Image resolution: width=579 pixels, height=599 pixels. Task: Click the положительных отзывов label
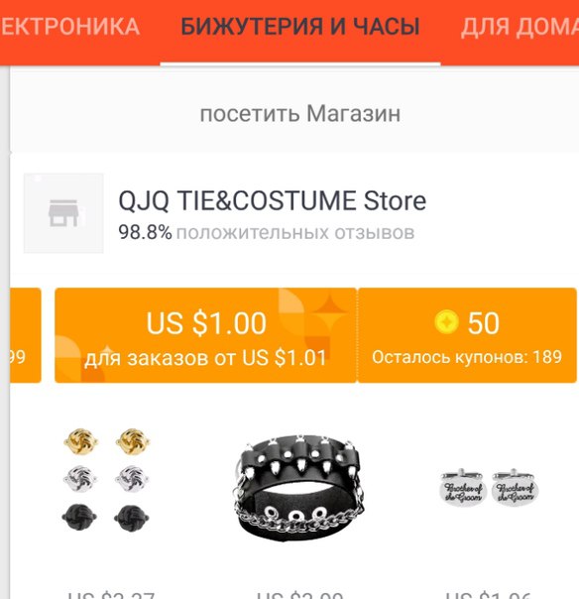pos(295,233)
